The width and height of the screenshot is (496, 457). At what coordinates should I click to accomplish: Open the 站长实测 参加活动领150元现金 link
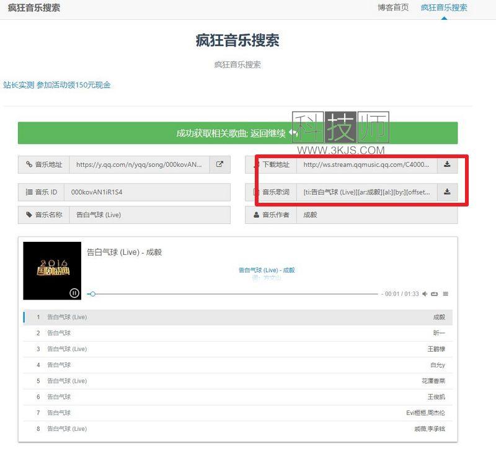click(57, 85)
